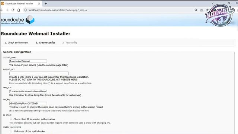Enable Make use of the spell checker

click(x=11, y=131)
